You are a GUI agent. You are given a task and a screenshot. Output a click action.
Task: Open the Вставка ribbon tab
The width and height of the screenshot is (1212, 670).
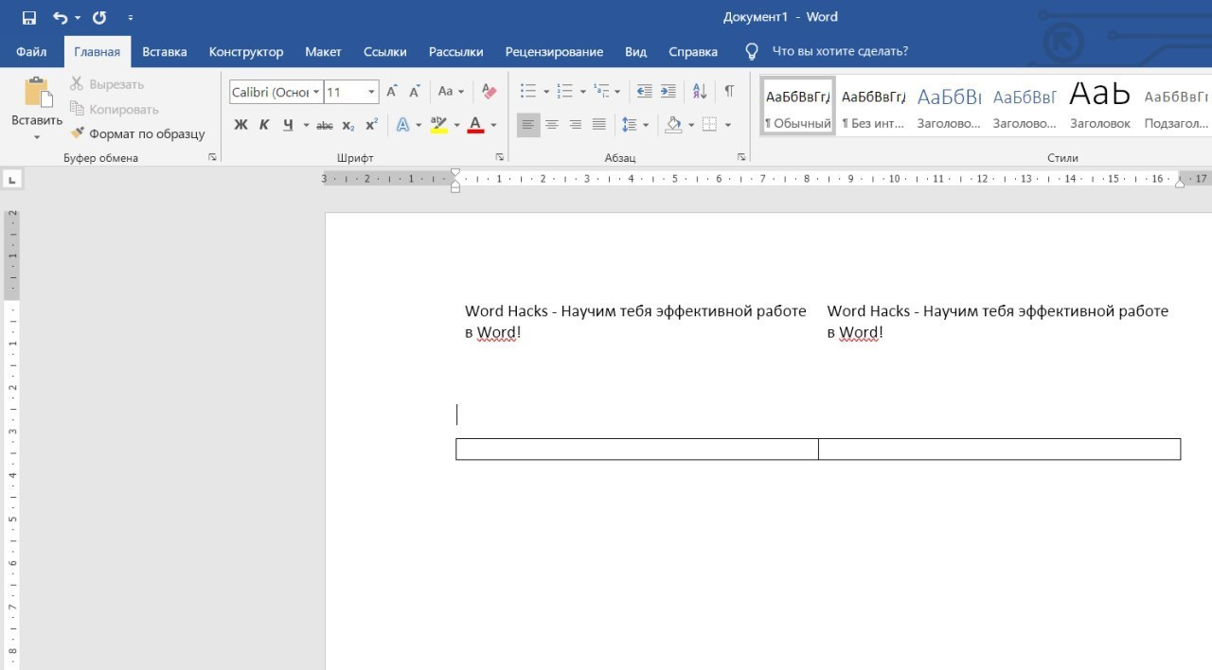coord(165,52)
